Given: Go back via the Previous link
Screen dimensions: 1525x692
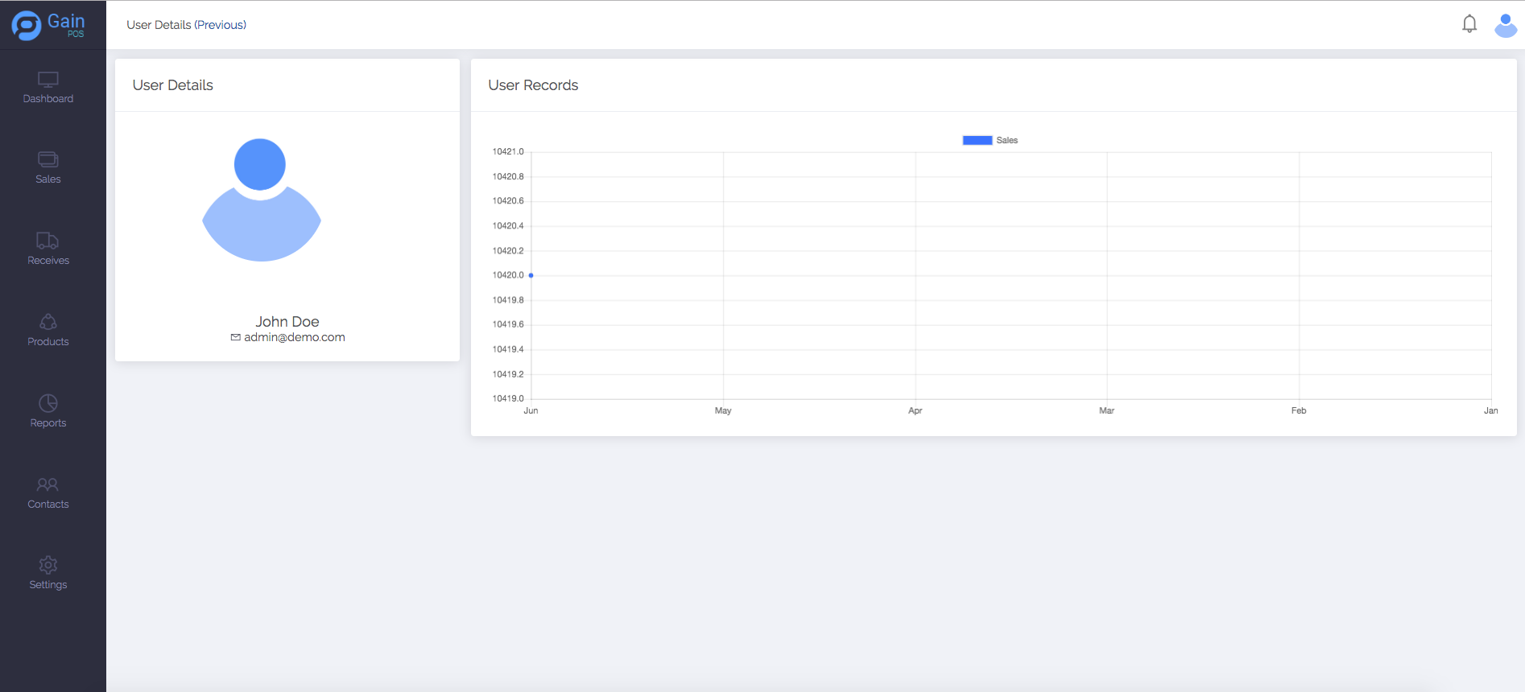Looking at the screenshot, I should tap(221, 25).
